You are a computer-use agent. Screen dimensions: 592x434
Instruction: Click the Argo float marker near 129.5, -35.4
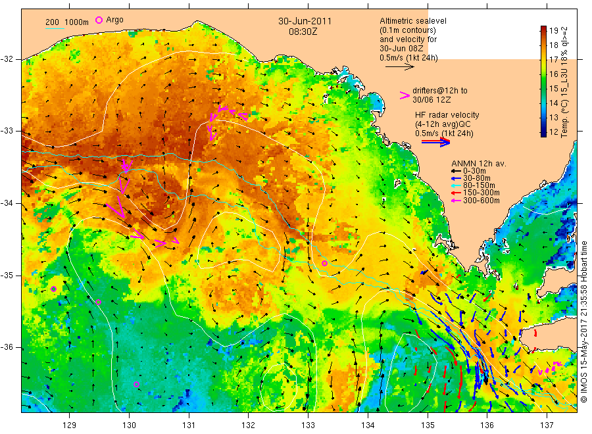coord(98,302)
